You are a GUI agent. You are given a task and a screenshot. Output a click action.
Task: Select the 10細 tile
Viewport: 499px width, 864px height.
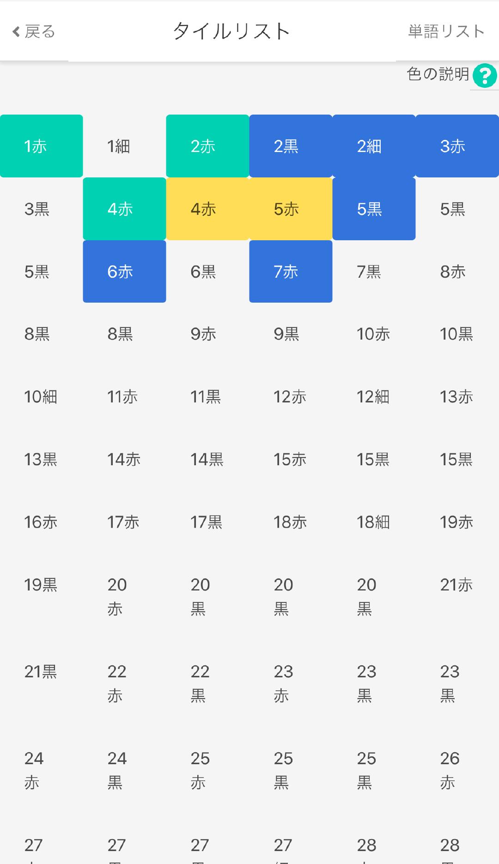[42, 396]
